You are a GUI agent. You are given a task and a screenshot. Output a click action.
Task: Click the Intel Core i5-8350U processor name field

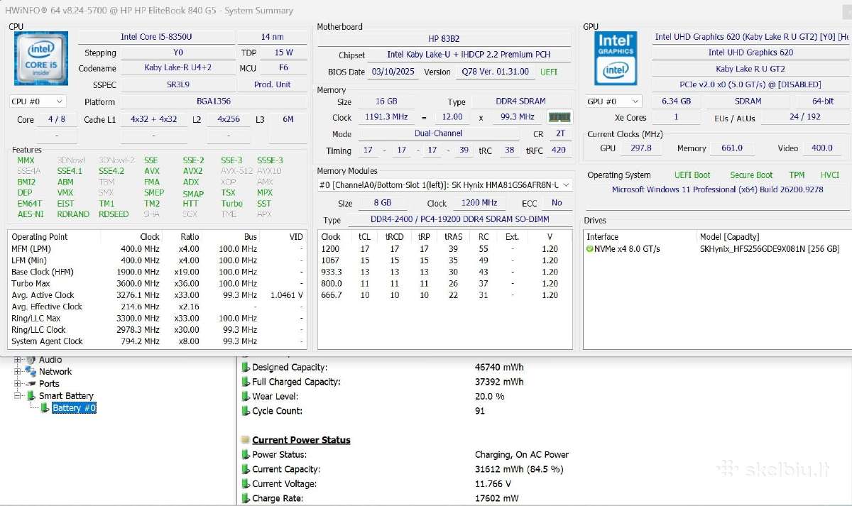(x=156, y=37)
